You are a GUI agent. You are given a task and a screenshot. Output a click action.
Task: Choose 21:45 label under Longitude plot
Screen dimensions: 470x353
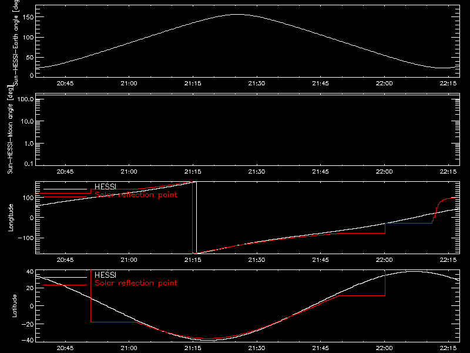(x=320, y=260)
